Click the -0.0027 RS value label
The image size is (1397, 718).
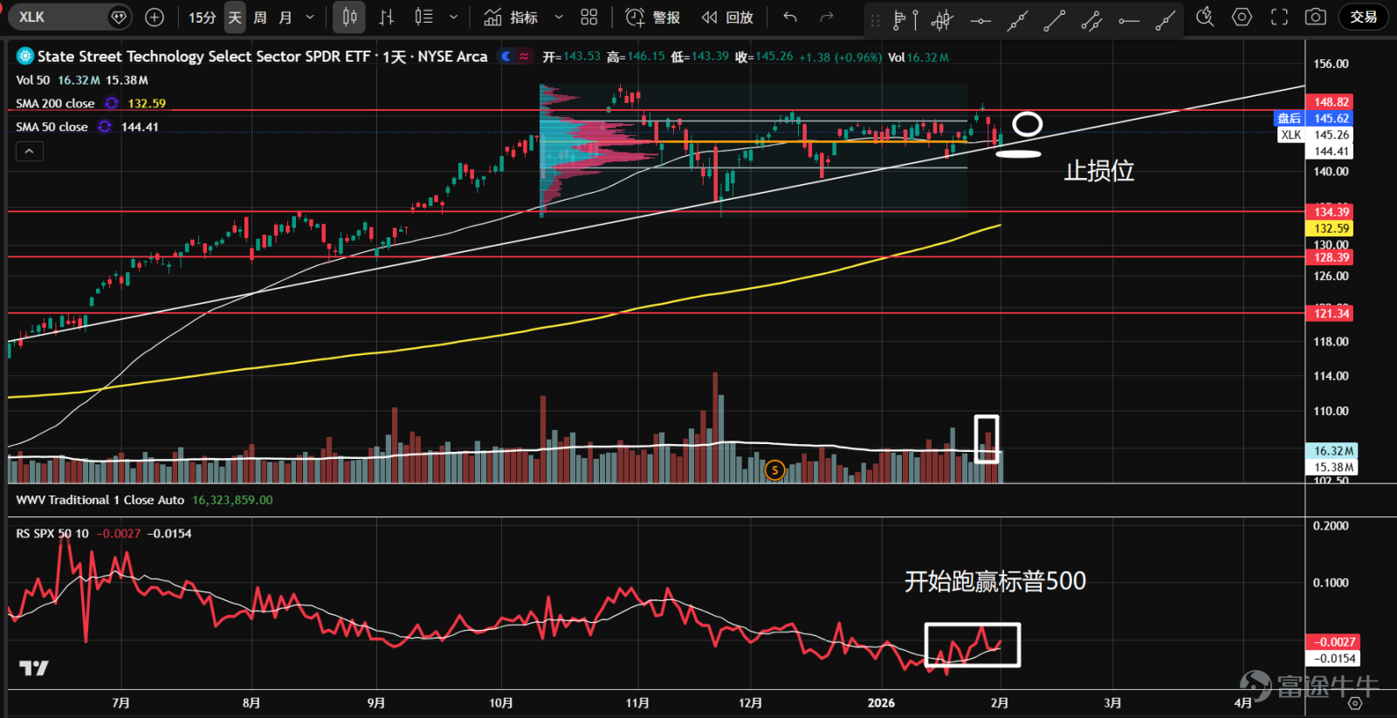pos(1333,642)
